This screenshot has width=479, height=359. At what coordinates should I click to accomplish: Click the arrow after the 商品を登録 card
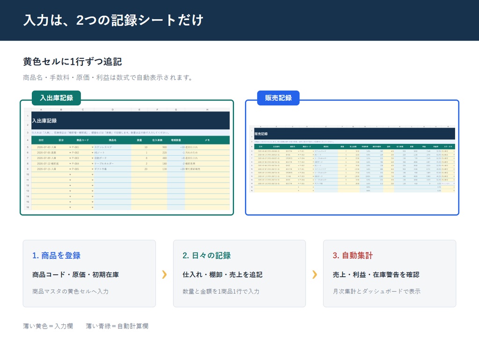(164, 275)
